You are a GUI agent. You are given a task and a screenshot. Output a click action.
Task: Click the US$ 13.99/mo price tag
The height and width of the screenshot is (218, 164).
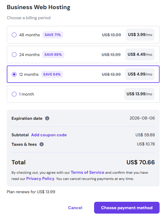[140, 94]
